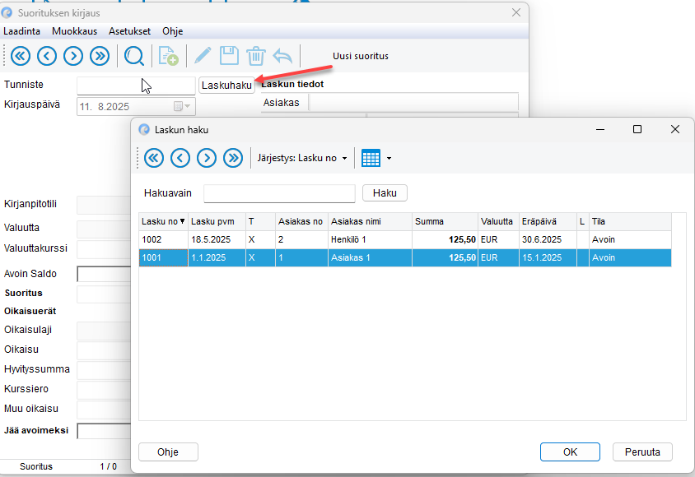Click the undo arrow icon

point(282,56)
